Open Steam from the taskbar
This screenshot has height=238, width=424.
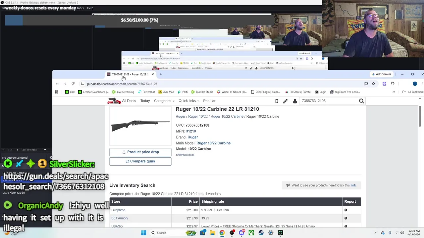coord(261,233)
